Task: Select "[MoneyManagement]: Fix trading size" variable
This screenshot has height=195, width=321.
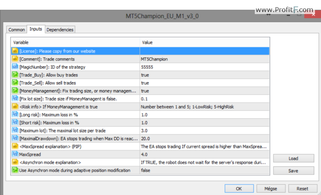Action: (77, 91)
